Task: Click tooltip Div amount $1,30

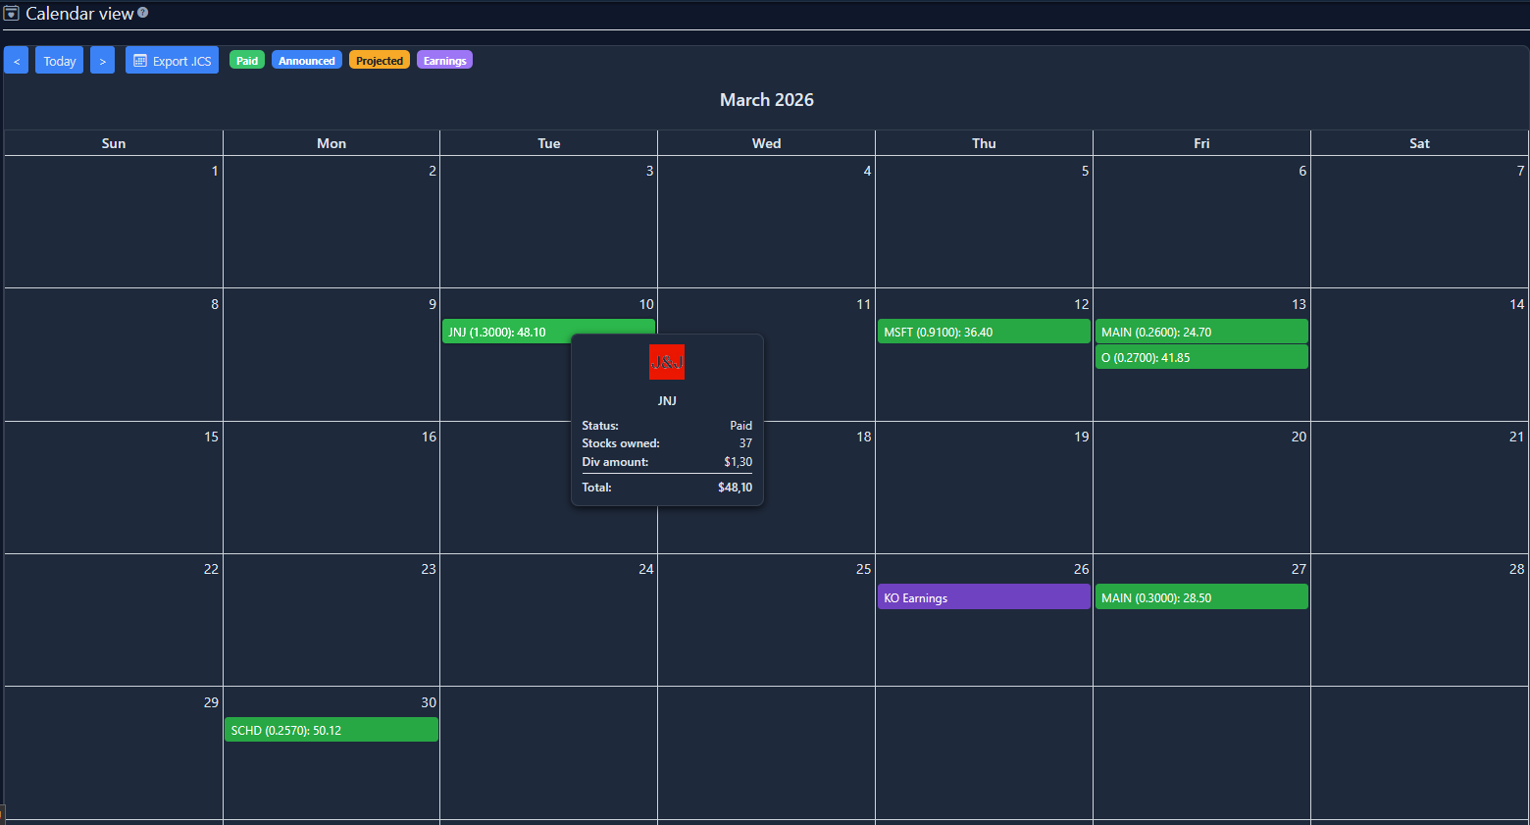Action: [738, 462]
